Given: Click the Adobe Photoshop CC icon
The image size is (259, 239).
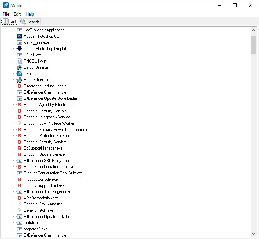Looking at the screenshot, I should (20, 36).
